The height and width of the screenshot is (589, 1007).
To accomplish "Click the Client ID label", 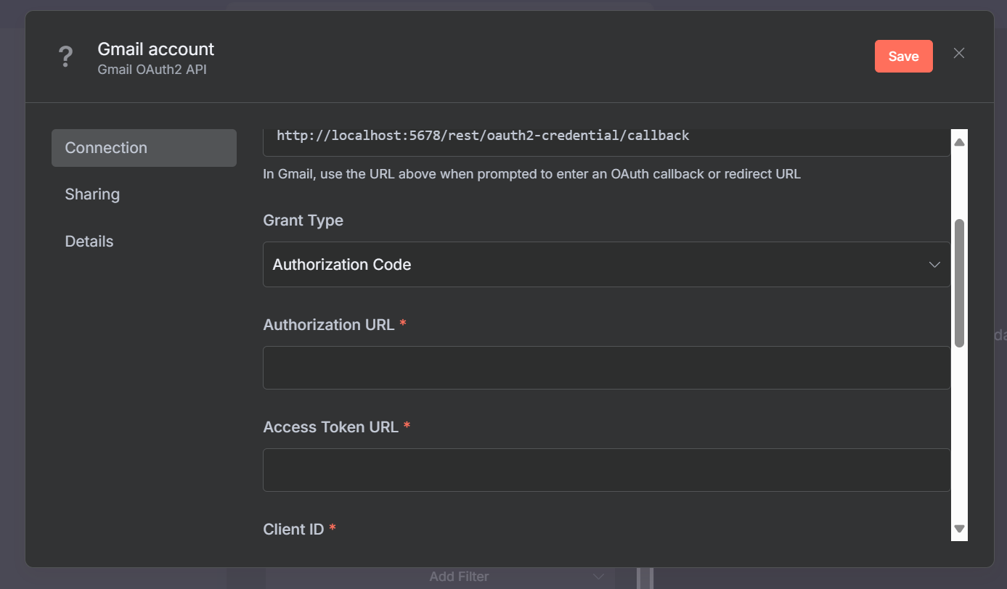I will [x=293, y=530].
